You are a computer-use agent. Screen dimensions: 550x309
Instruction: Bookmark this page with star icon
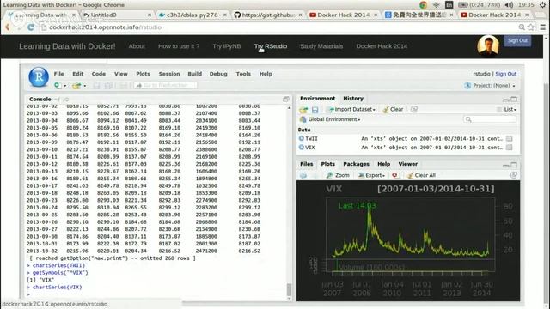point(531,27)
